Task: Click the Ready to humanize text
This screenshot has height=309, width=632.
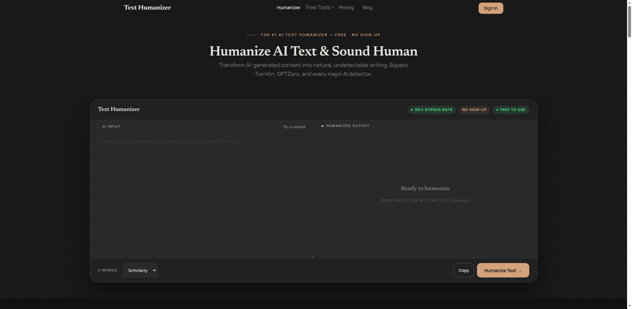Action: [x=425, y=188]
